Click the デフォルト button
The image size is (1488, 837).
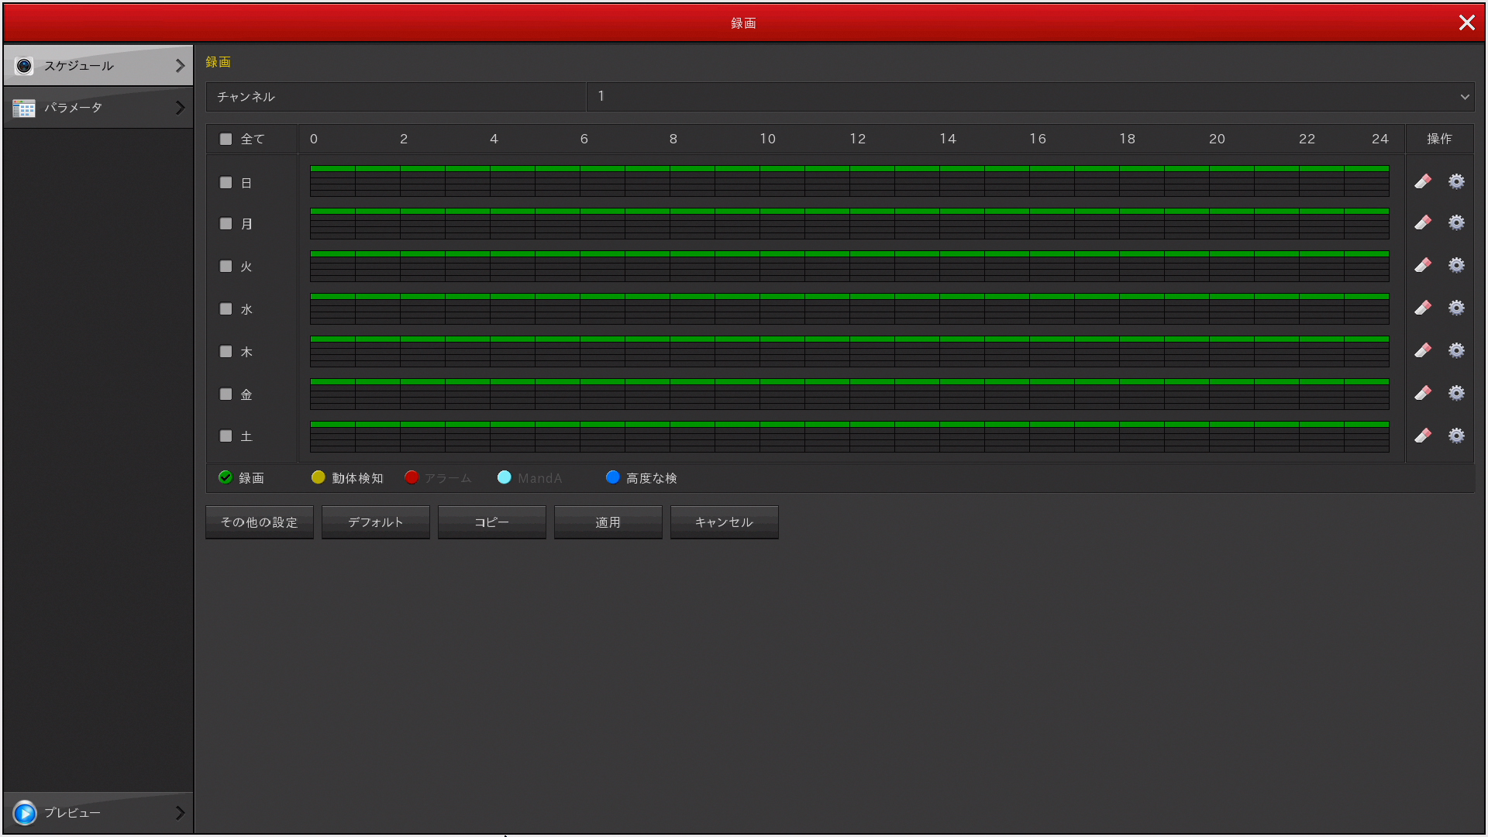(x=376, y=522)
